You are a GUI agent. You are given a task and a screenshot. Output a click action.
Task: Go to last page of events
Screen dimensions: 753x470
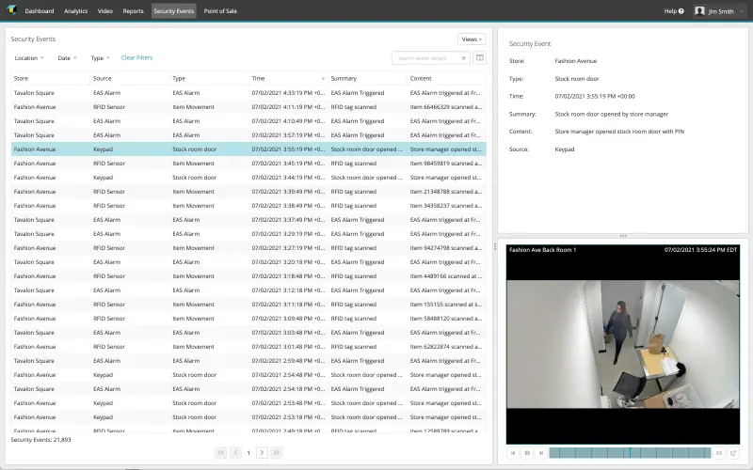[277, 452]
